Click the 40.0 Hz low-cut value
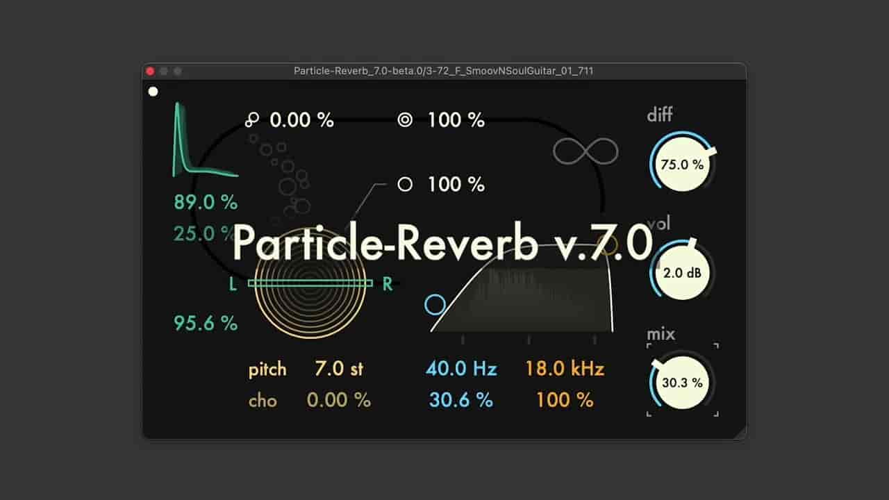 [461, 369]
